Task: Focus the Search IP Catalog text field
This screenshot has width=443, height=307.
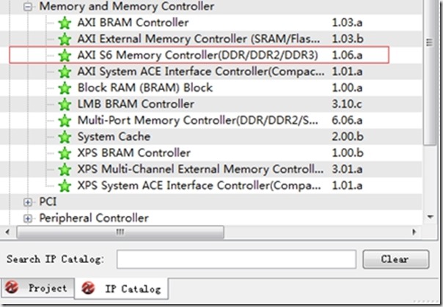Action: 236,259
